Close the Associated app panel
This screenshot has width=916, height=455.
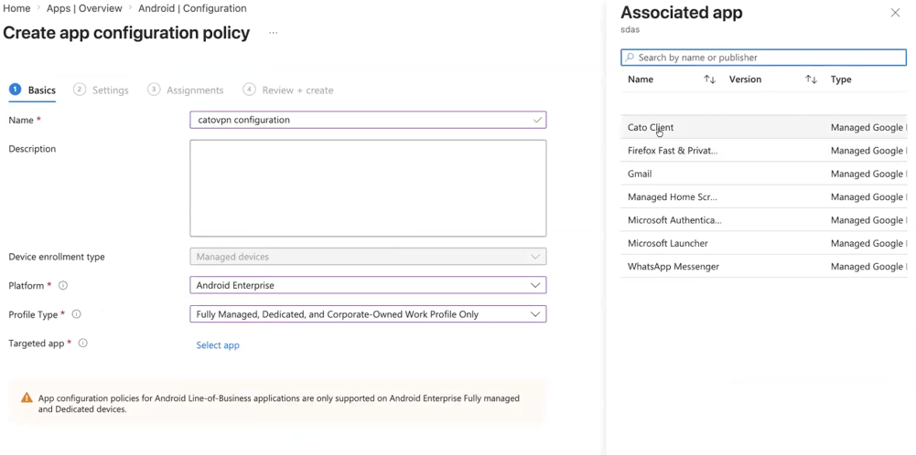[x=895, y=13]
